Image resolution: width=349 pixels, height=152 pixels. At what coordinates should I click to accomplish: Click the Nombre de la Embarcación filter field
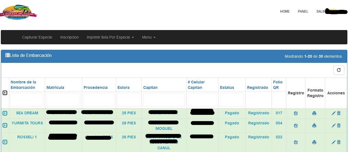coord(27,100)
